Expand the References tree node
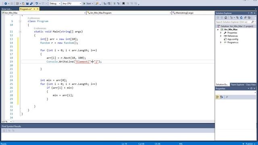 point(221,36)
